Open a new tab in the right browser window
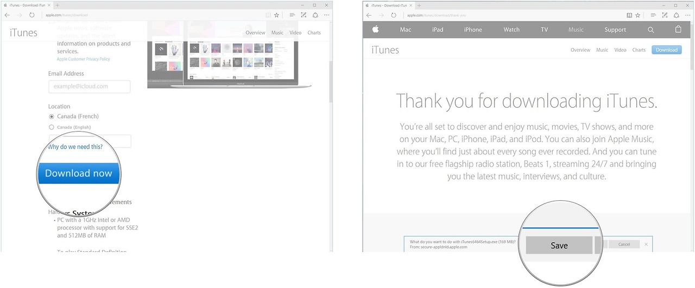 coord(419,5)
